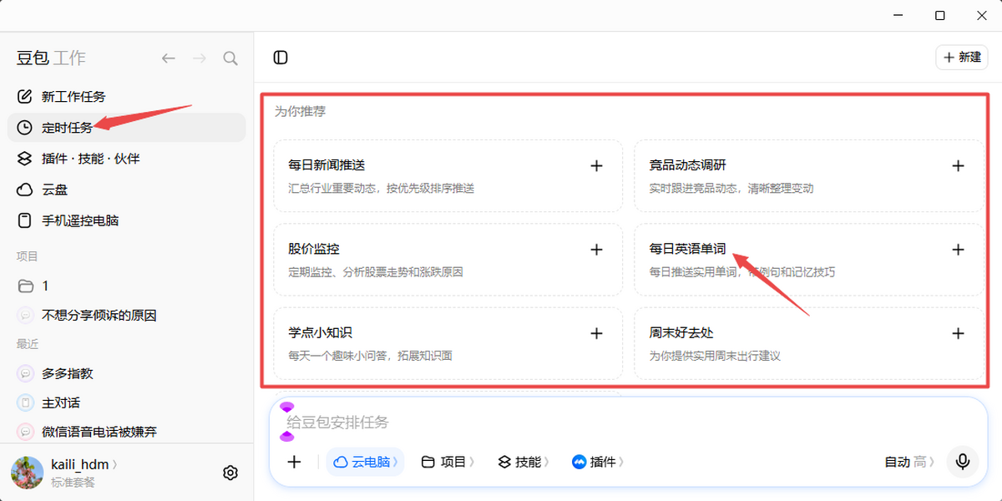
Task: Open 新工作任务
Action: (127, 97)
